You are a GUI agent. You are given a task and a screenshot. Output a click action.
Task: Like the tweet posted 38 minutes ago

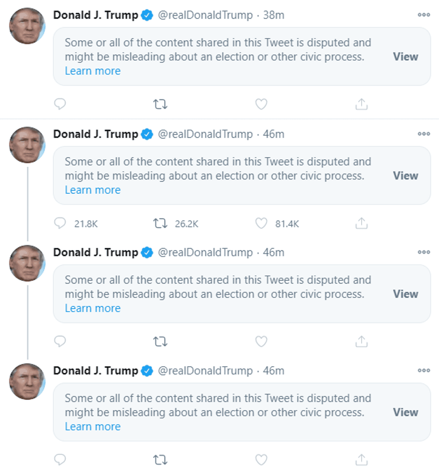pyautogui.click(x=261, y=104)
